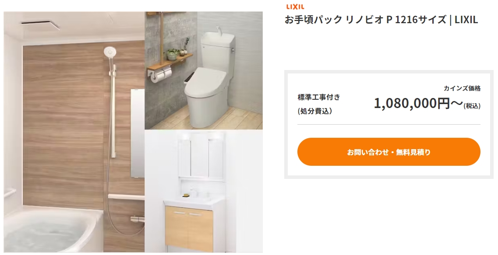This screenshot has height=255, width=498.
Task: Open the product title リノビオ P 1216サイズ
Action: (x=381, y=20)
